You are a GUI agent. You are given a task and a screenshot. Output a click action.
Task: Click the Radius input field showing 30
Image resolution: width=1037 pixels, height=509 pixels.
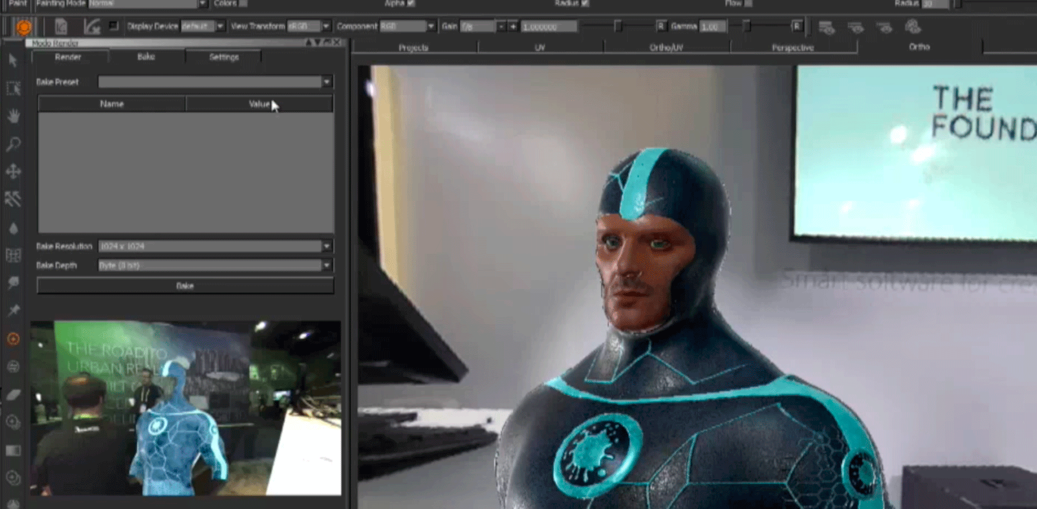tap(935, 3)
